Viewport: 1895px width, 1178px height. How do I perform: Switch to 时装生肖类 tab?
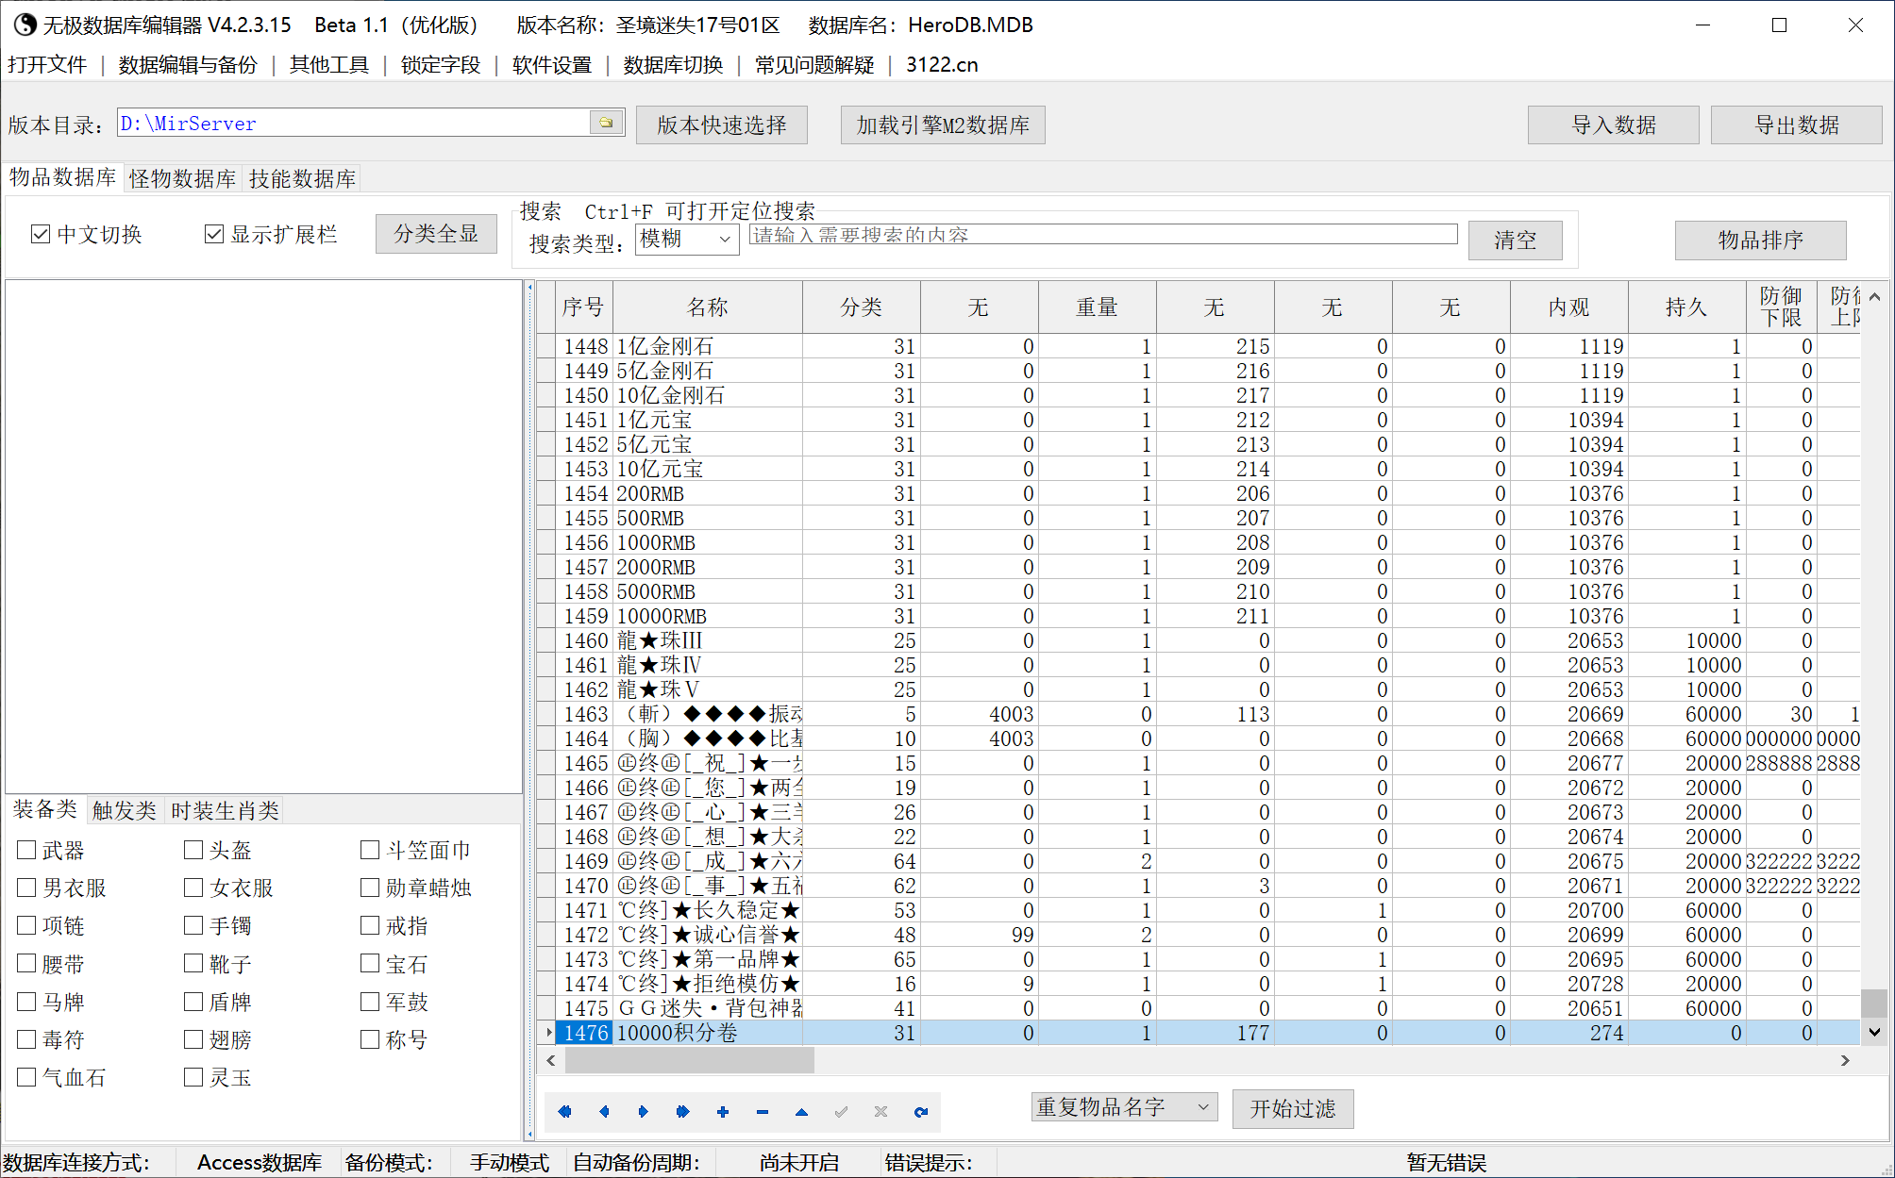pos(225,810)
